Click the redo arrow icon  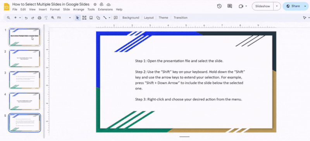pyautogui.click(x=33, y=18)
